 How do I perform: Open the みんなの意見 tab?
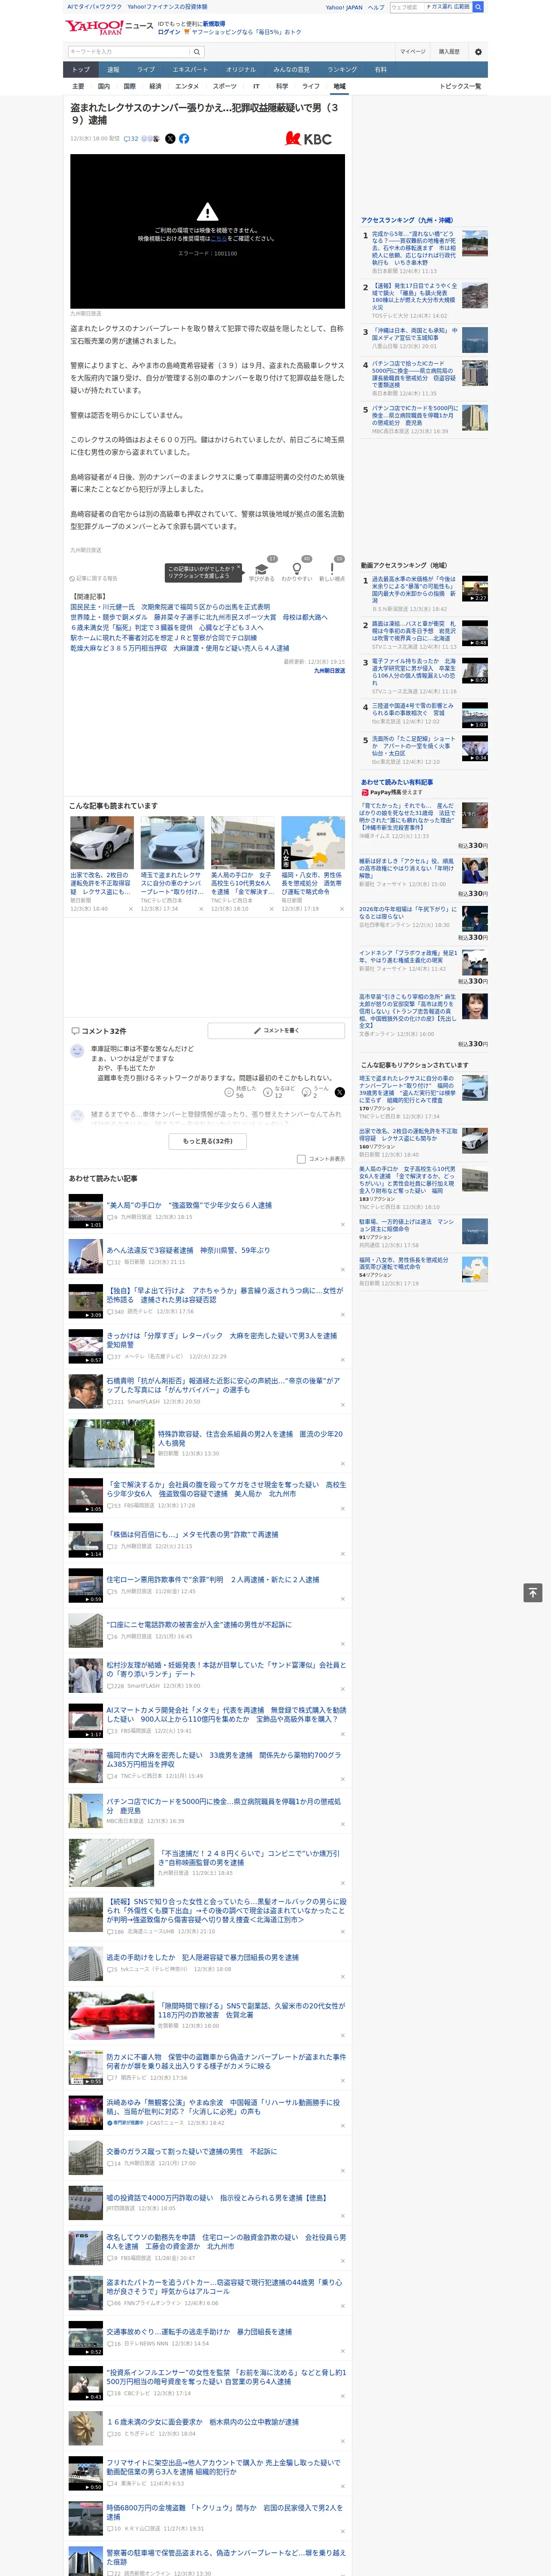(x=292, y=70)
